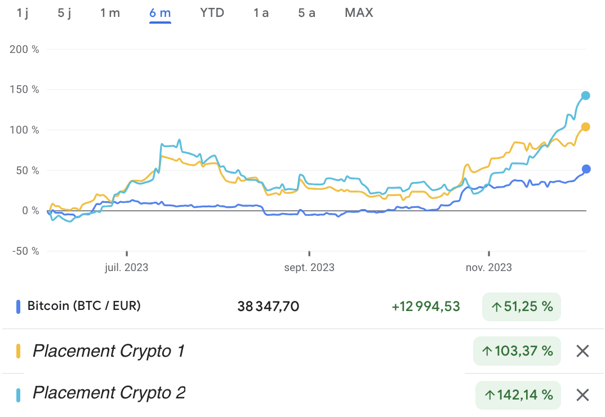Click the 51,25 % Bitcoin change badge
The width and height of the screenshot is (605, 417).
(x=521, y=307)
